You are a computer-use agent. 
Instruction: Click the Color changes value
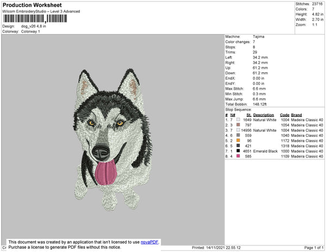(254, 42)
